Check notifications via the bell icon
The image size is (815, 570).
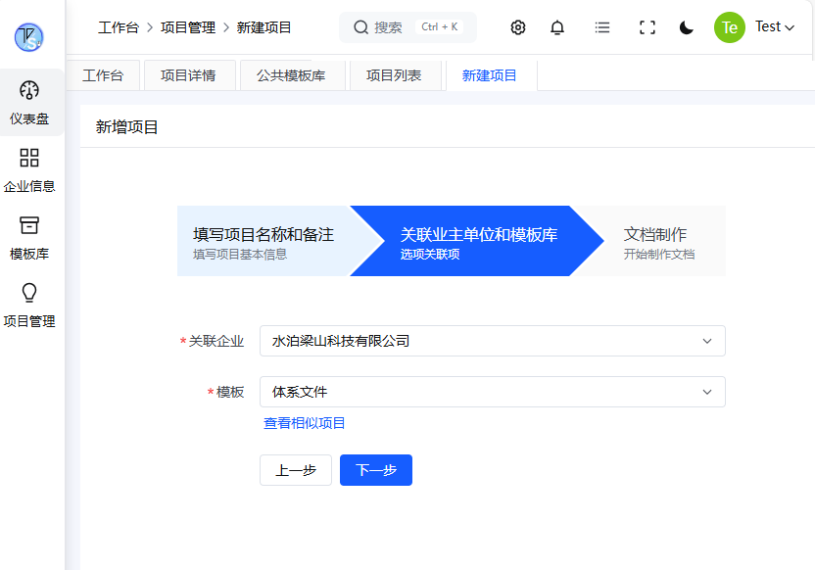556,27
